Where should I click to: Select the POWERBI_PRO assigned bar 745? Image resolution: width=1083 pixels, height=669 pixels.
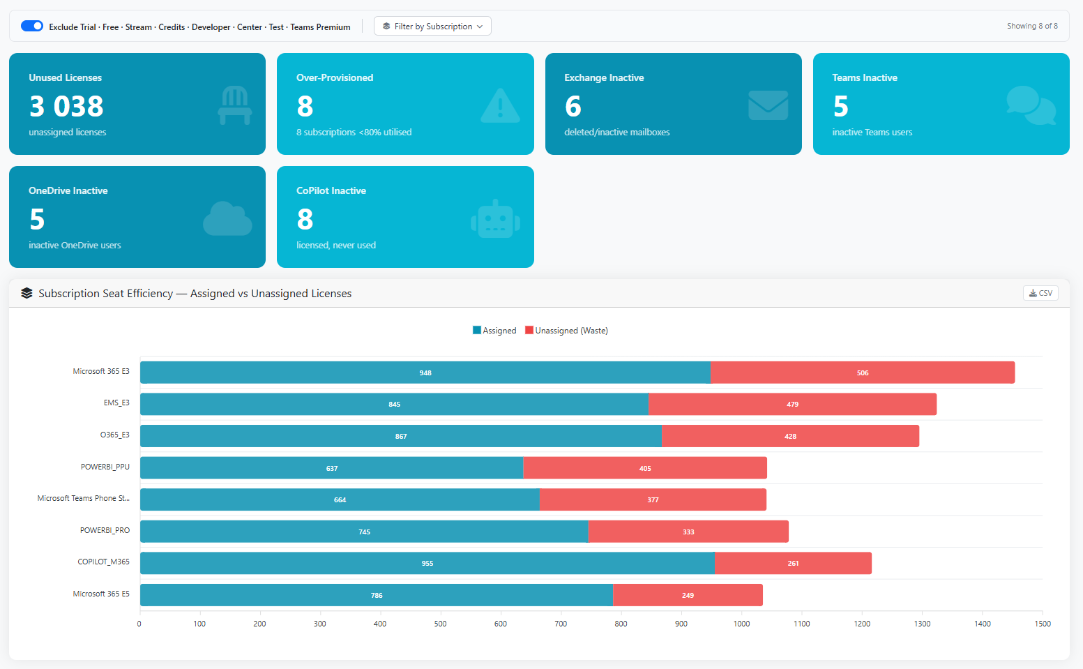point(364,532)
